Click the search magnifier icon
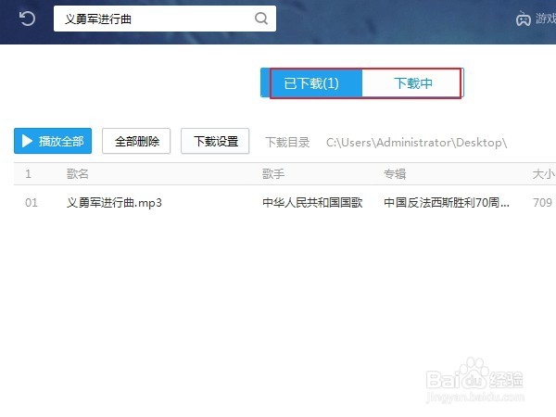Viewport: 556px width, 417px height. (261, 19)
